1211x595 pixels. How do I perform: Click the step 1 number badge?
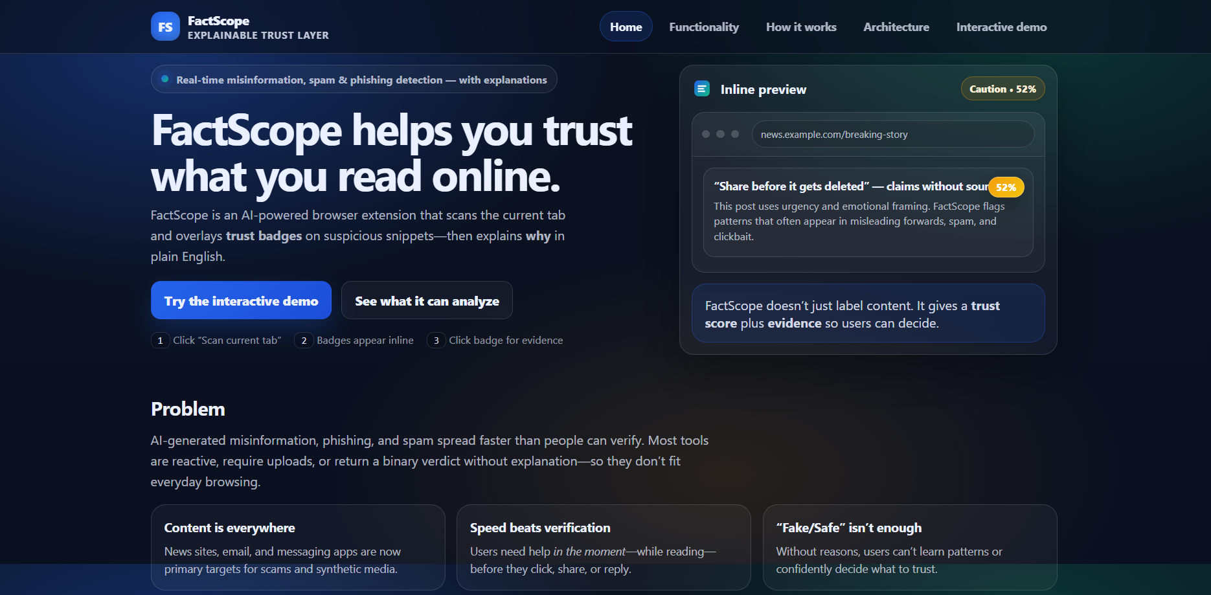[x=160, y=341]
